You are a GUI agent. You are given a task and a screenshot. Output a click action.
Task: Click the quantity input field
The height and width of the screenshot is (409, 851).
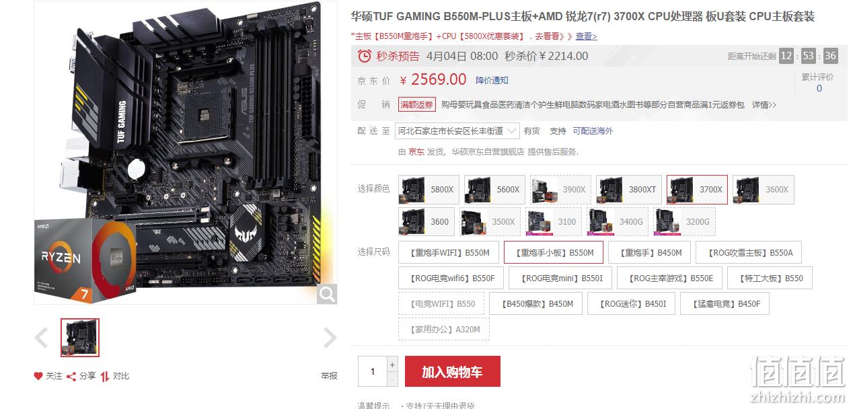tap(373, 371)
